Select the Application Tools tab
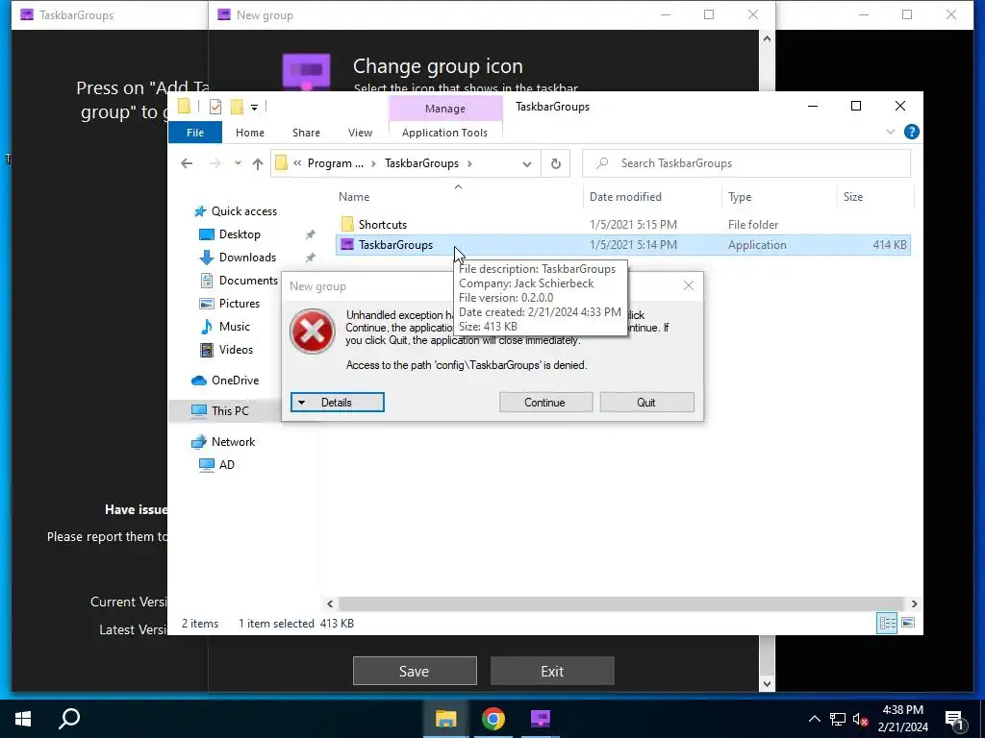 [444, 133]
